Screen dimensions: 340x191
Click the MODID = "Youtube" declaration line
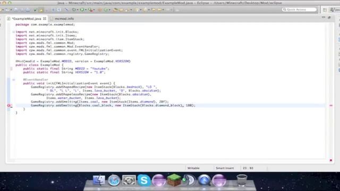pos(66,68)
